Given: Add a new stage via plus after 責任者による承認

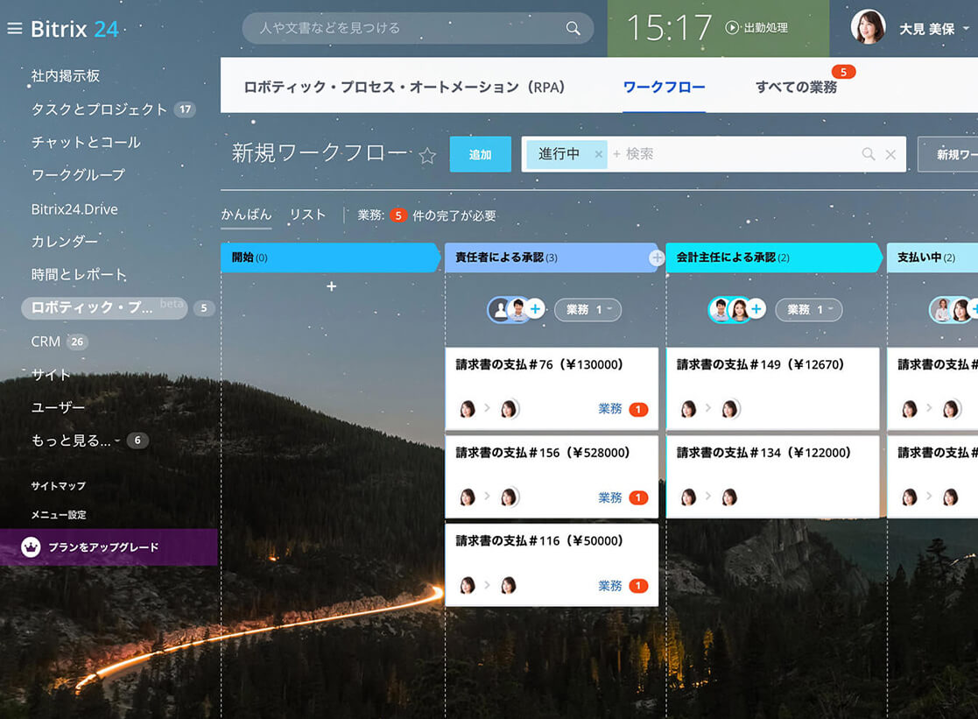Looking at the screenshot, I should [656, 257].
